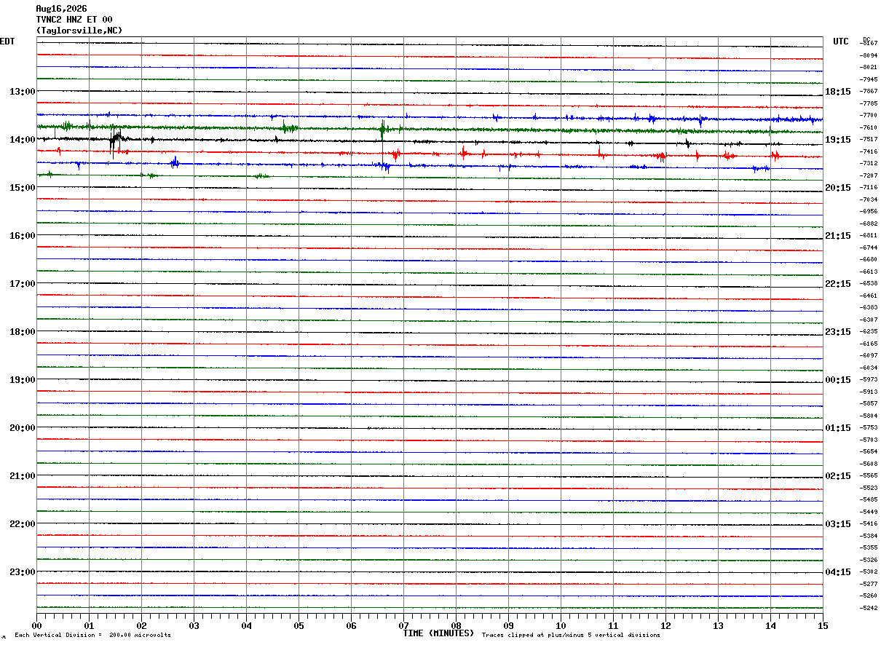Click the EDT column header

[7, 41]
